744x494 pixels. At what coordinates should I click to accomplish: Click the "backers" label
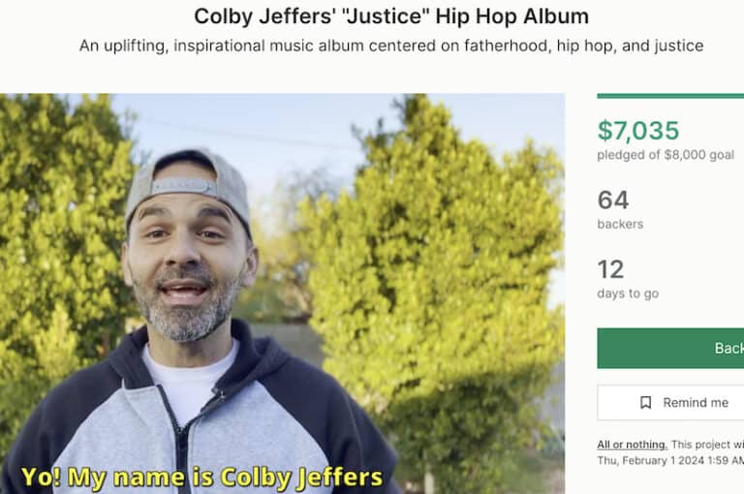(620, 225)
